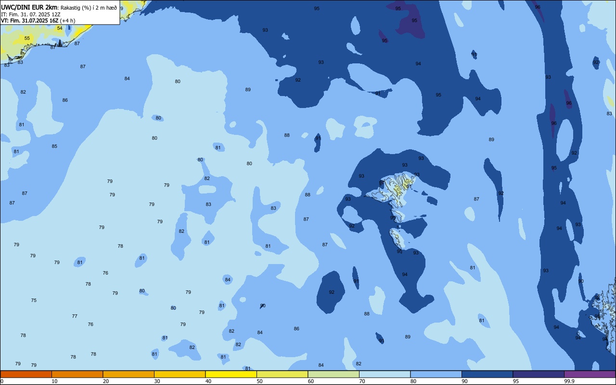
Task: Click the "85" humidity value on the map
Action: point(54,146)
